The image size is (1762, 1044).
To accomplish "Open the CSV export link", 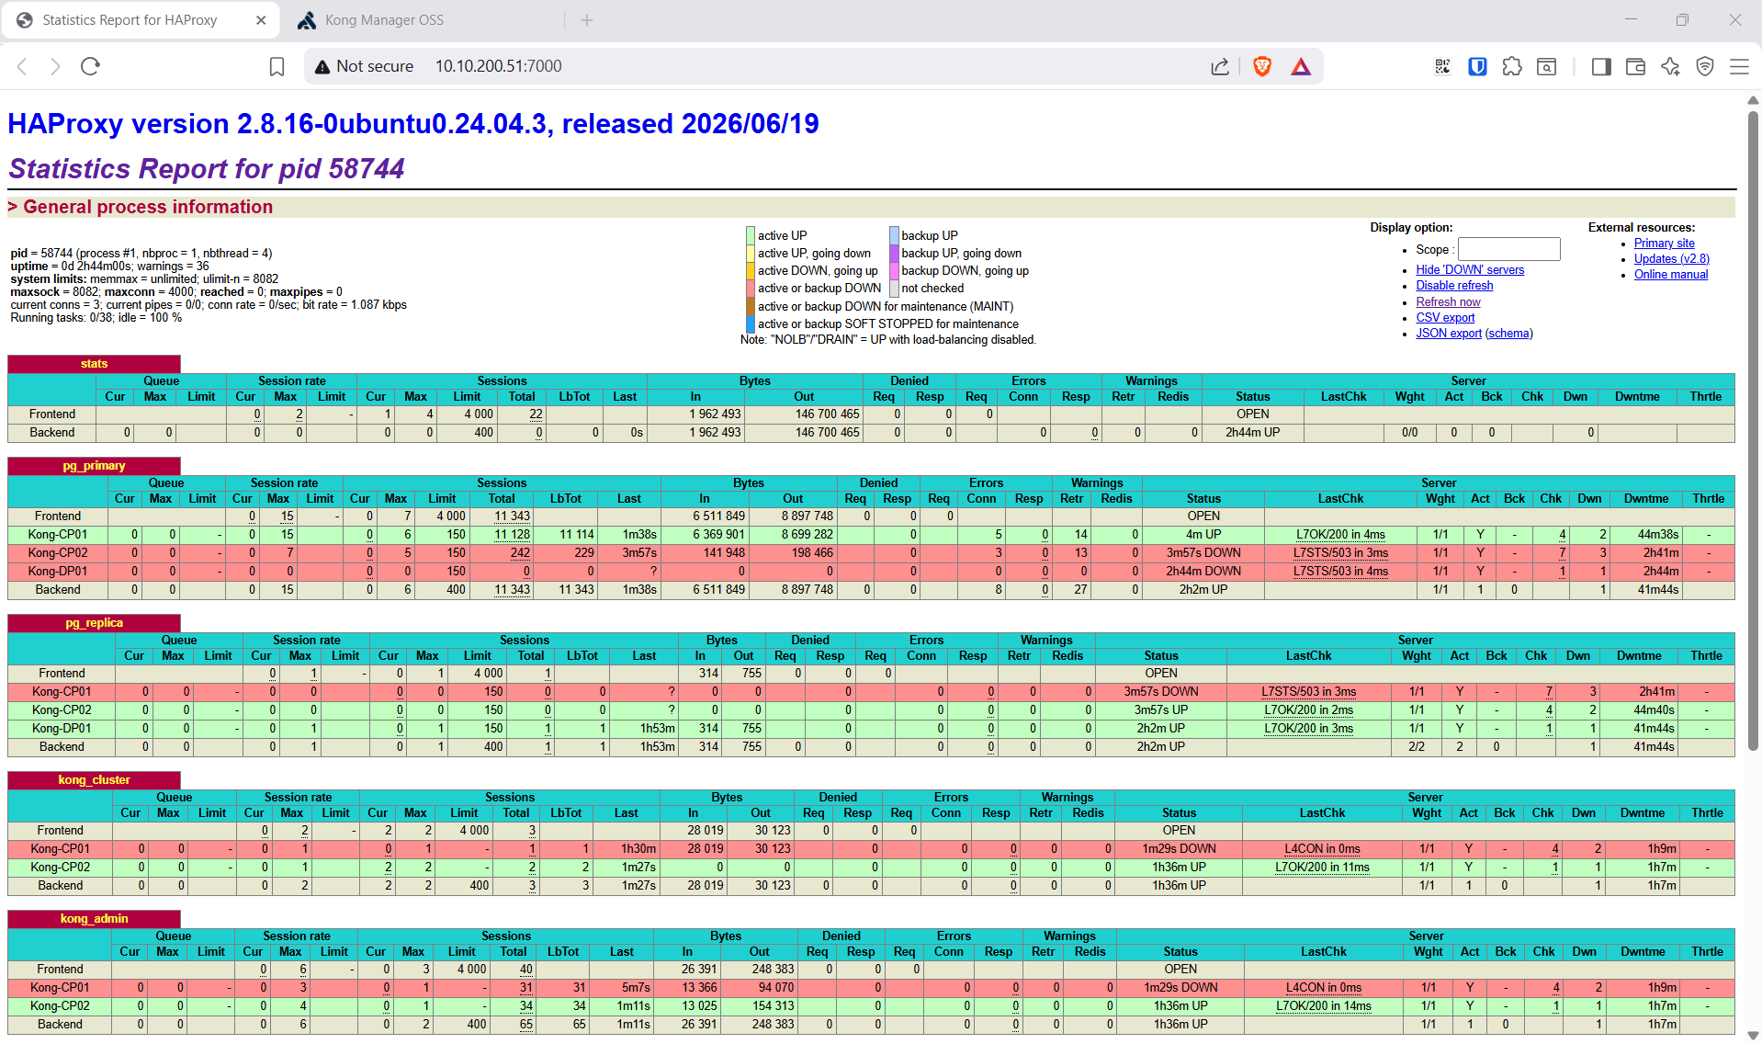I will point(1445,318).
